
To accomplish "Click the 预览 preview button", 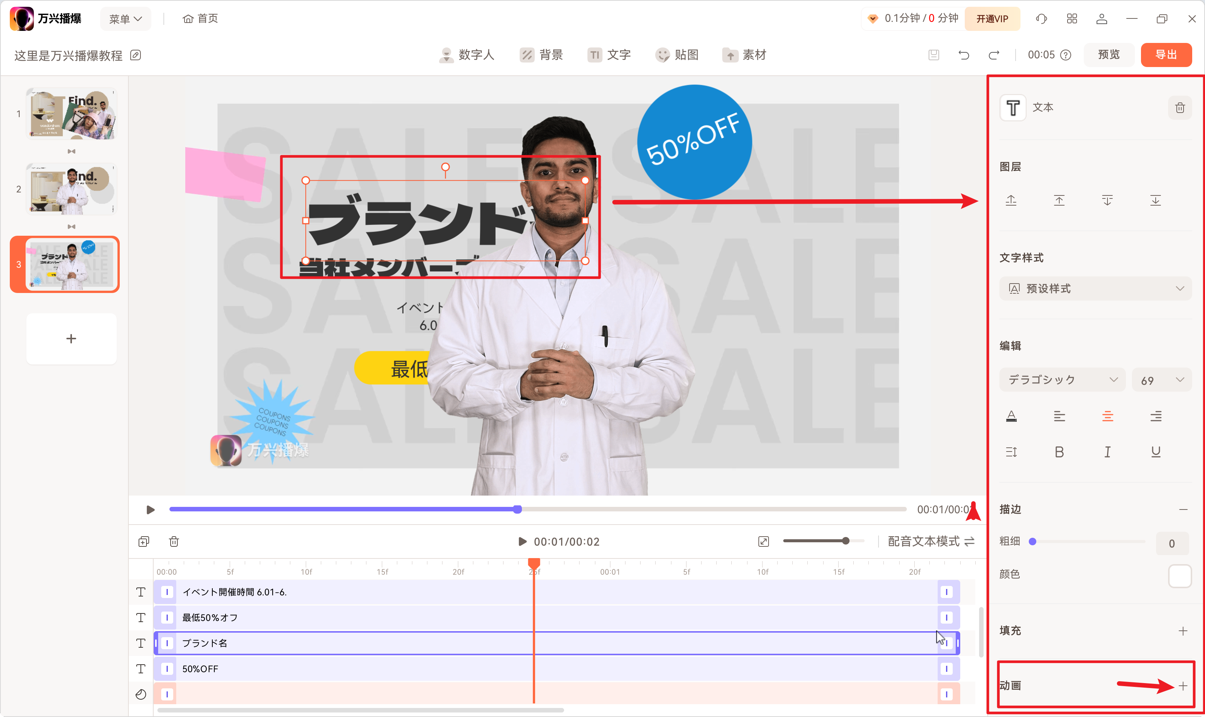I will pyautogui.click(x=1108, y=55).
